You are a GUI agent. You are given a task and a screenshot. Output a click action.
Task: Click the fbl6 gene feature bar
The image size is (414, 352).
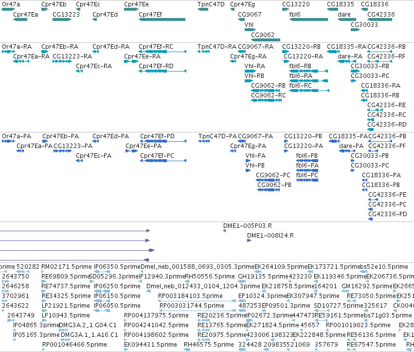(308, 19)
